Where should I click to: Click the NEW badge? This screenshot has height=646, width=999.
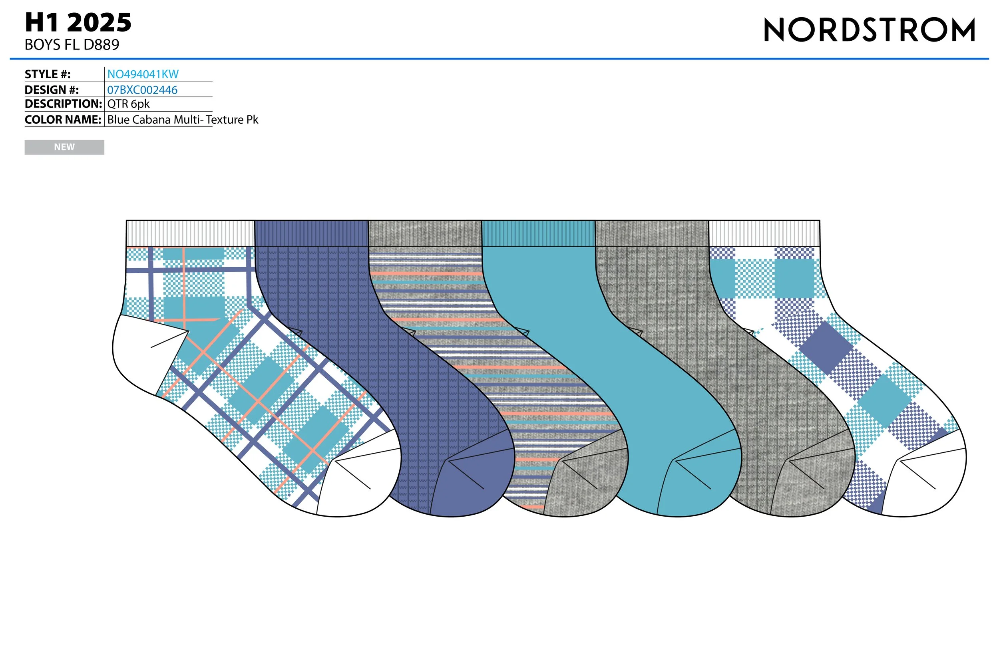[x=64, y=147]
